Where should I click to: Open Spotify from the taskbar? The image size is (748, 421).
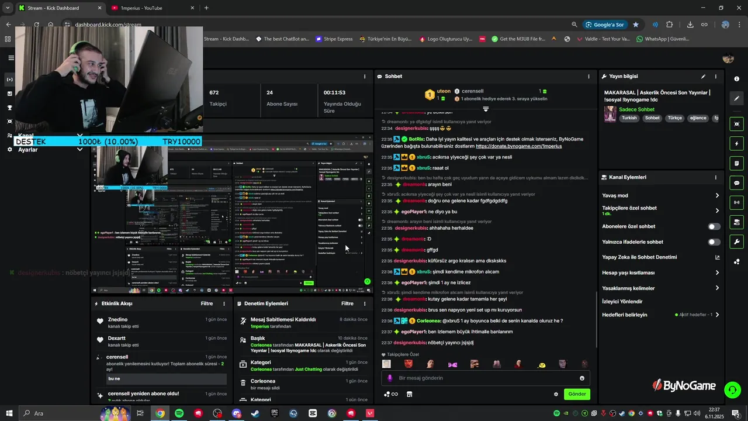click(x=179, y=413)
